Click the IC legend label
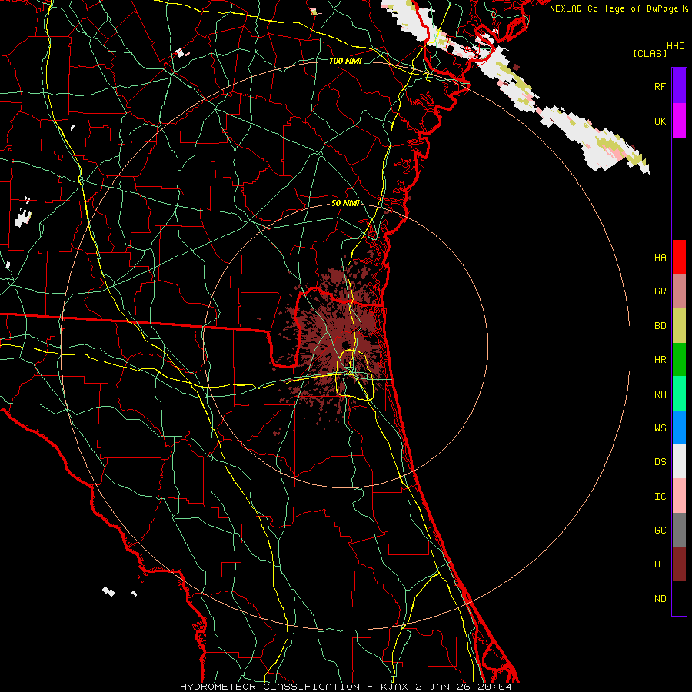The height and width of the screenshot is (692, 692). point(660,497)
